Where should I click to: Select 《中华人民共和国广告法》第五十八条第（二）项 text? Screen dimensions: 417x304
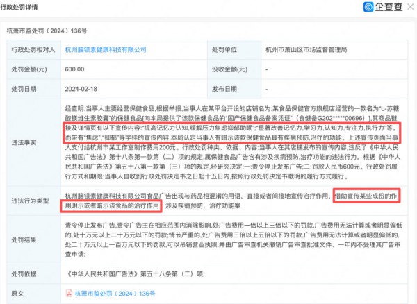click(135, 274)
